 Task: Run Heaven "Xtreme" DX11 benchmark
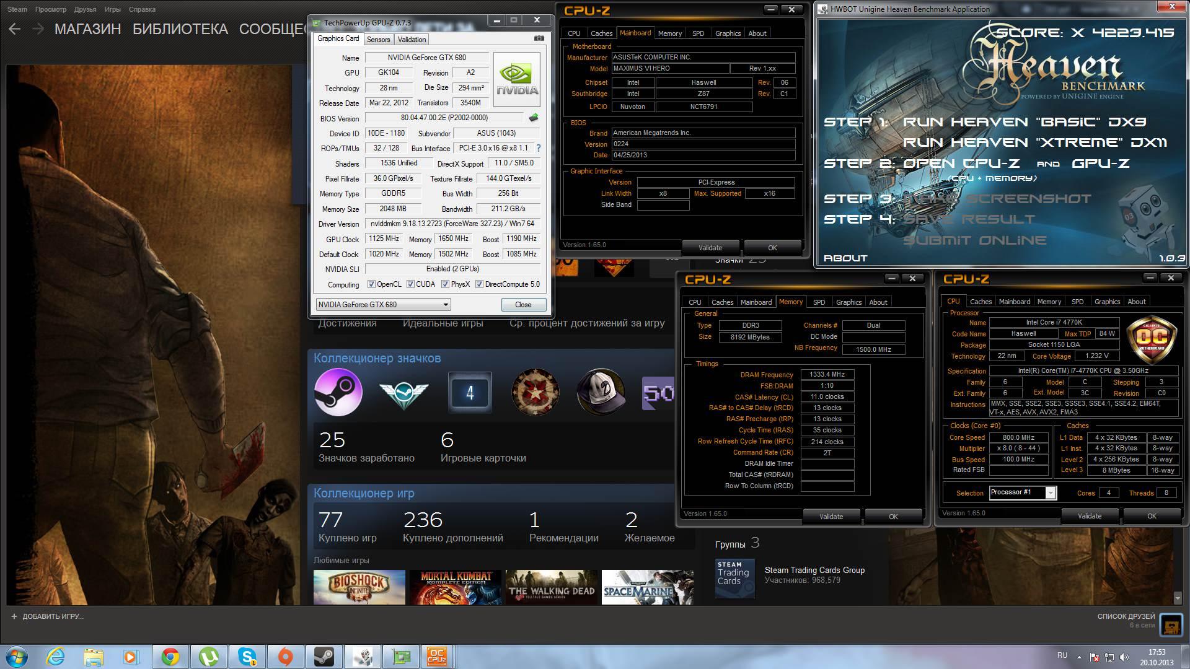tap(1034, 142)
